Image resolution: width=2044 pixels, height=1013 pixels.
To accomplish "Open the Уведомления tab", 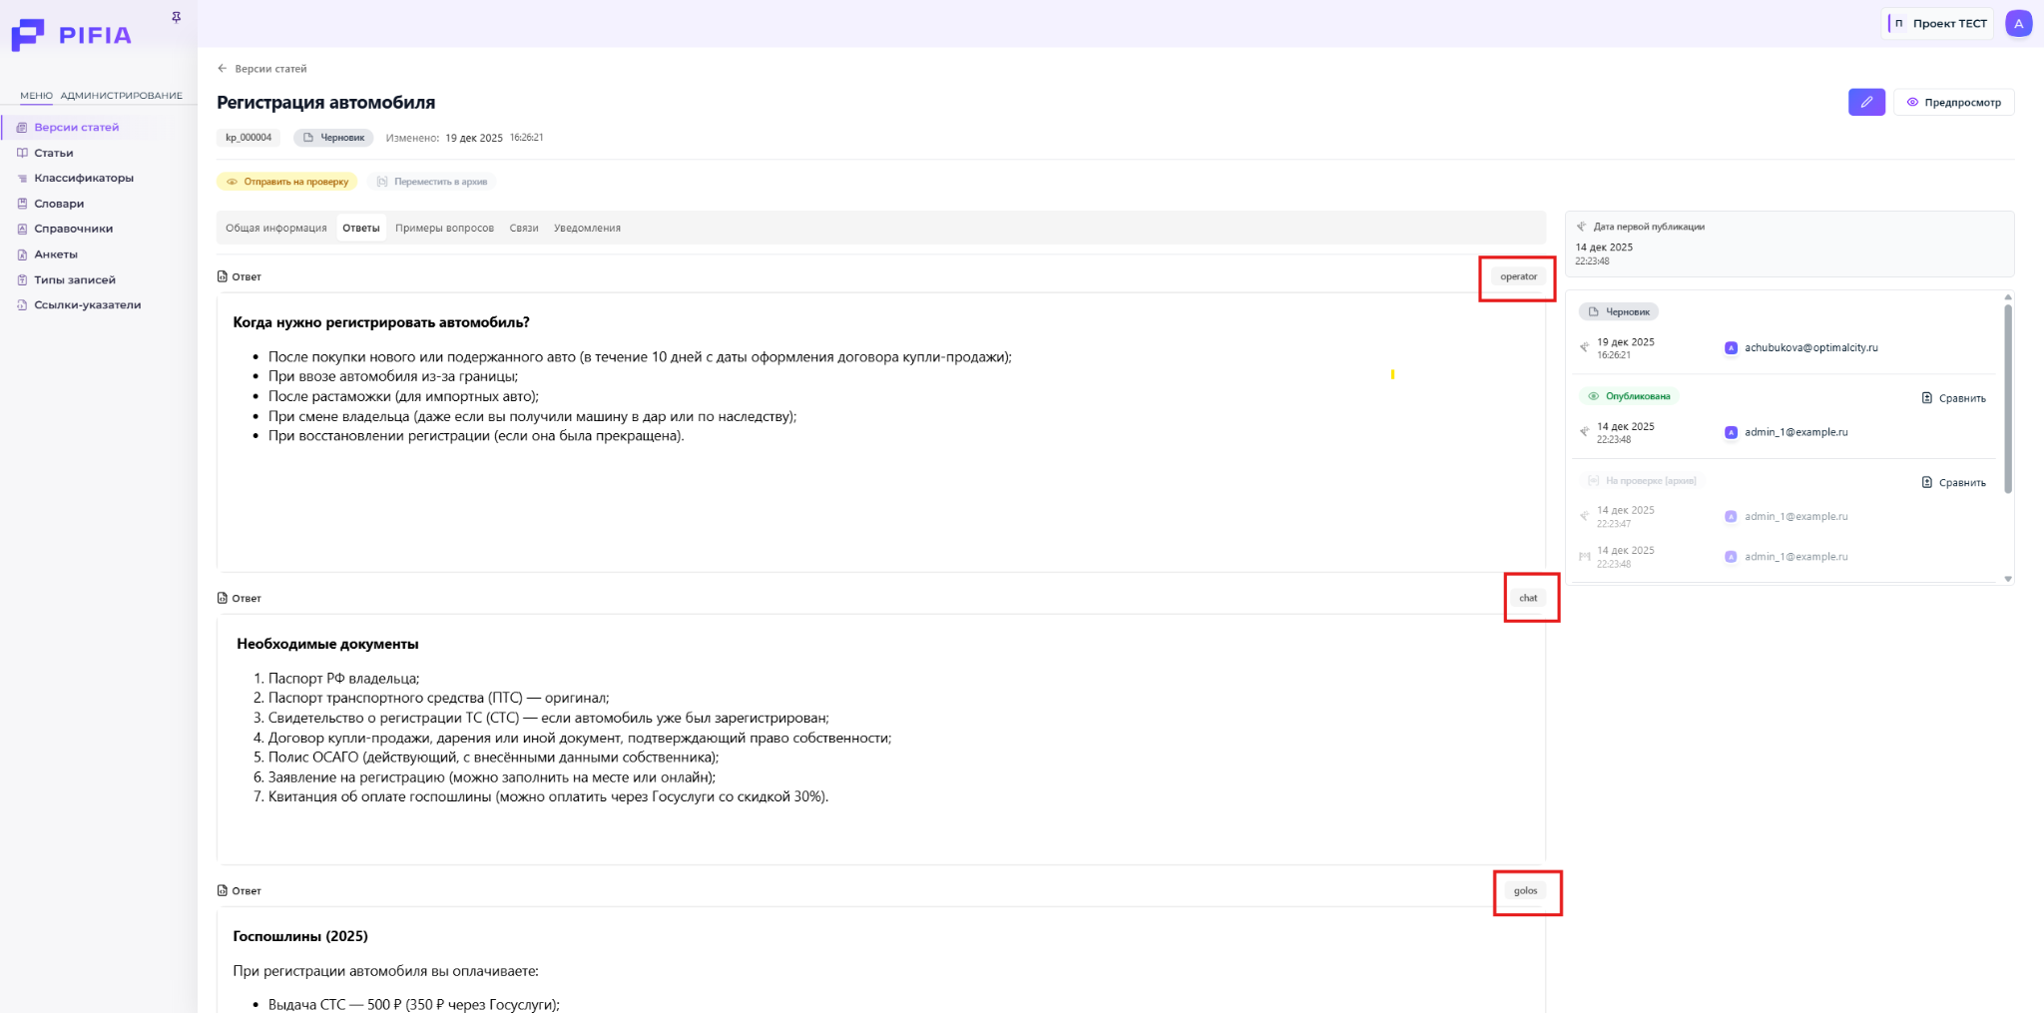I will tap(587, 228).
